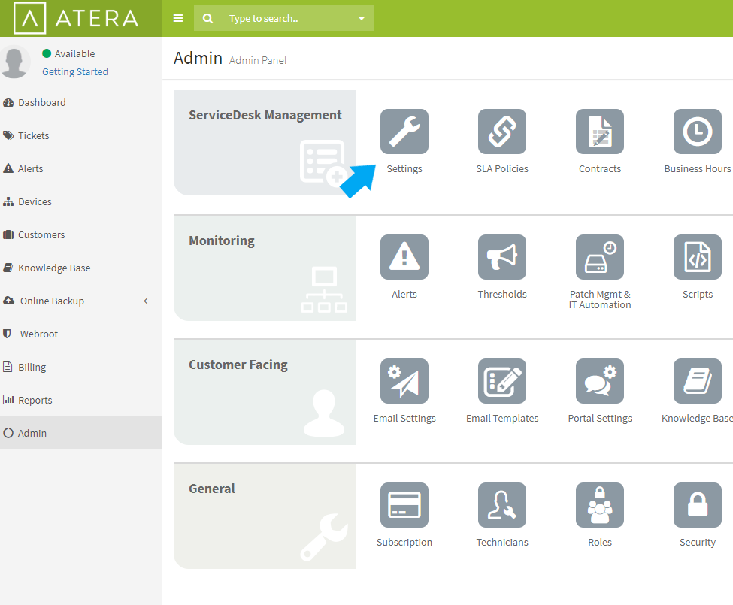Open Portal Settings chat-bubbles icon
The image size is (733, 605).
[x=600, y=381]
